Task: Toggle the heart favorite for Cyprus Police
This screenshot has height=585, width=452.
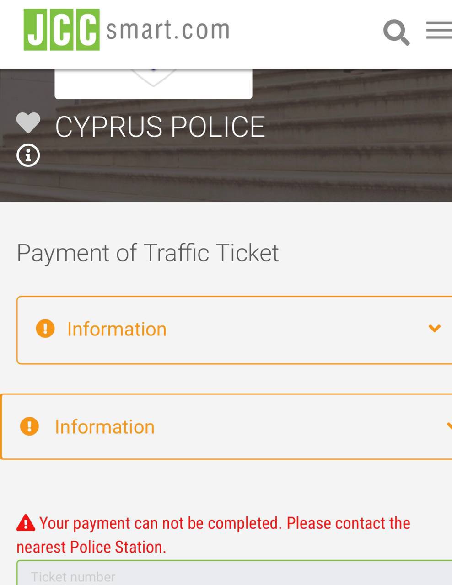Action: click(x=28, y=123)
